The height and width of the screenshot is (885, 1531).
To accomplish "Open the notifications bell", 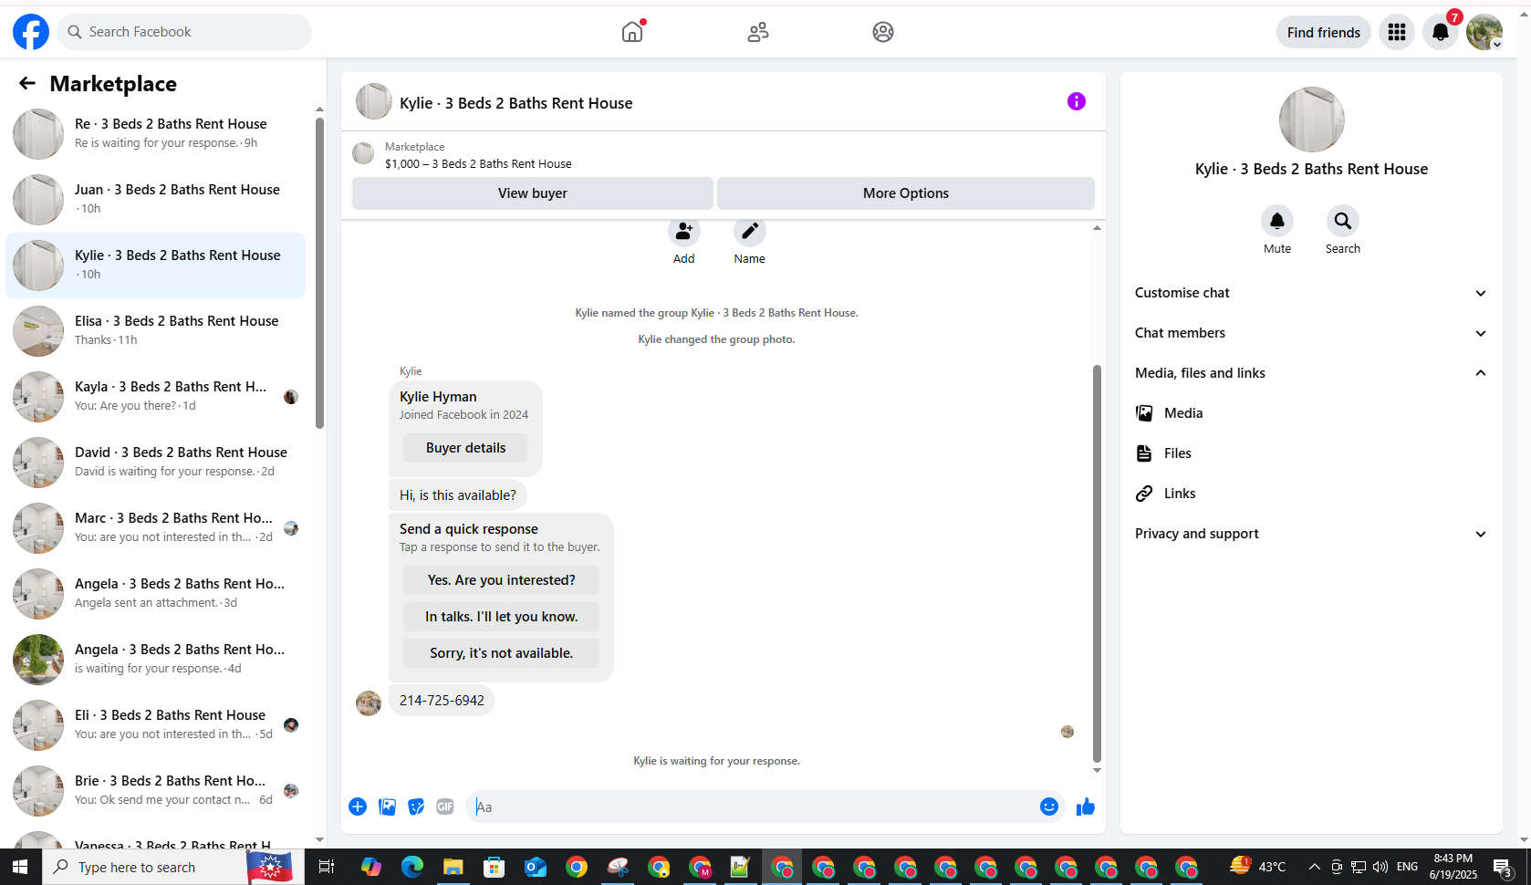I will pyautogui.click(x=1441, y=32).
